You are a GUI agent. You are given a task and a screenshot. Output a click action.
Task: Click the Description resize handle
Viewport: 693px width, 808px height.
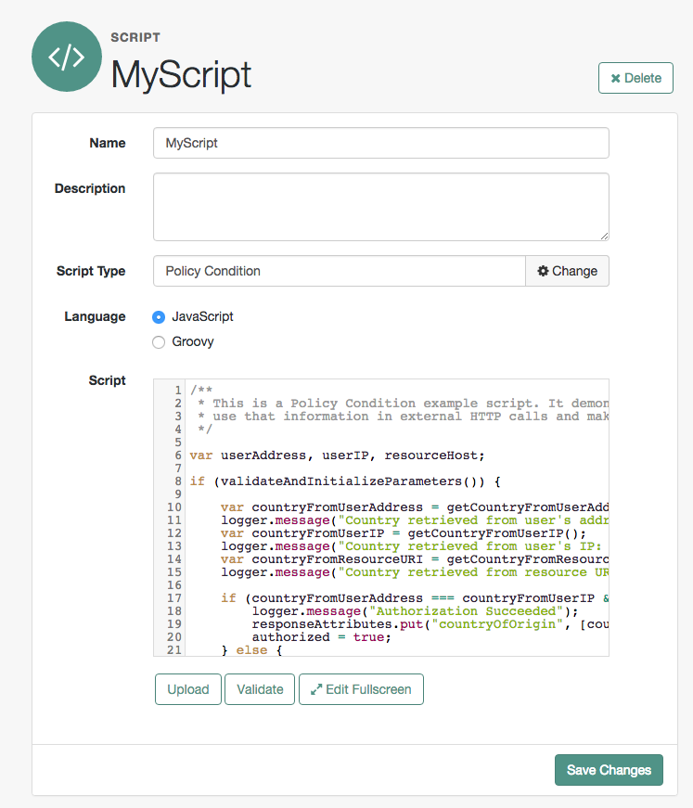[604, 236]
